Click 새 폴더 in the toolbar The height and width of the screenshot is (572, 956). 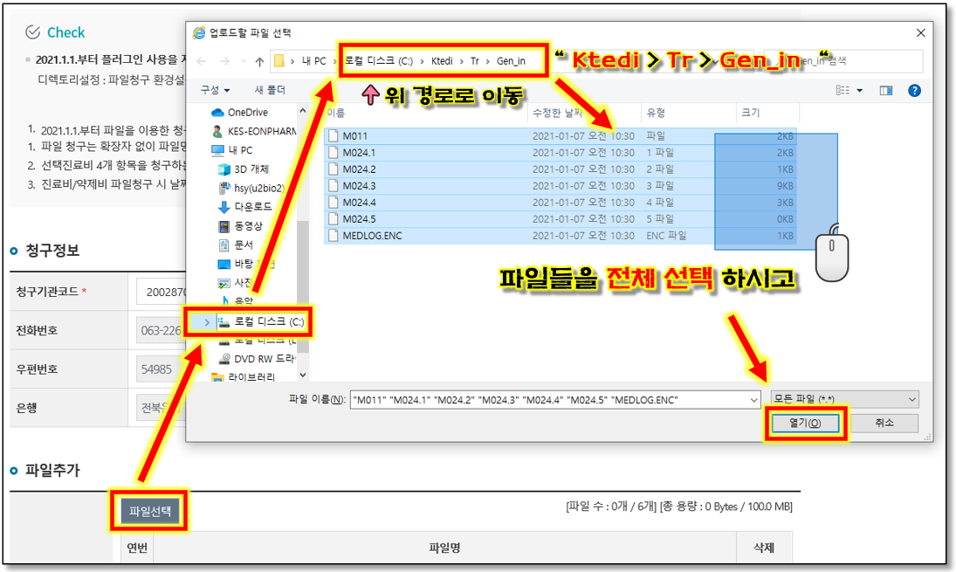[270, 90]
